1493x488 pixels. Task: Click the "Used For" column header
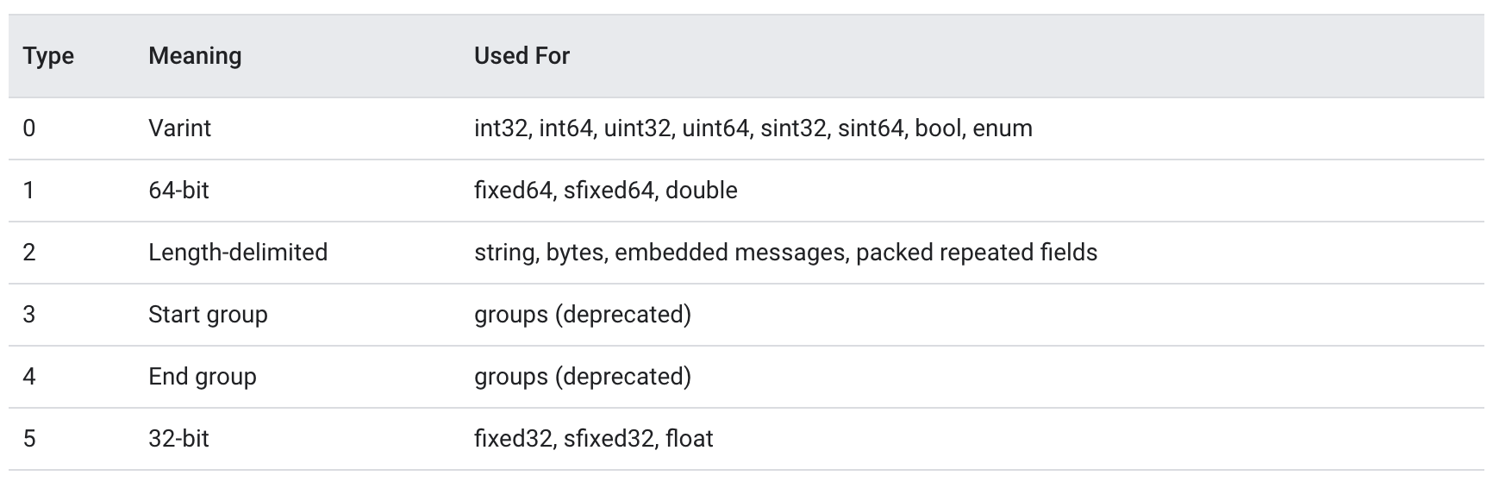(x=522, y=56)
